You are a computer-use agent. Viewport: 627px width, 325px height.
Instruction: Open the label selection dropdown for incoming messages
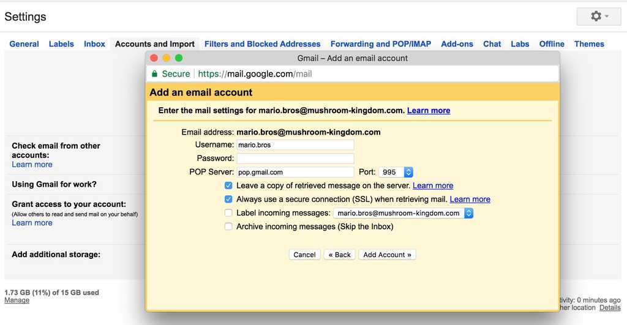click(x=403, y=213)
